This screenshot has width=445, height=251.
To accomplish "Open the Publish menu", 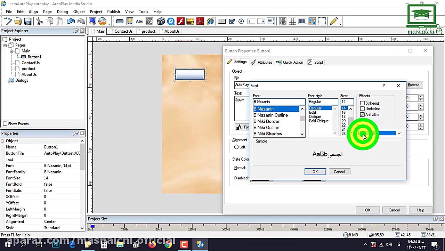I will (x=113, y=12).
